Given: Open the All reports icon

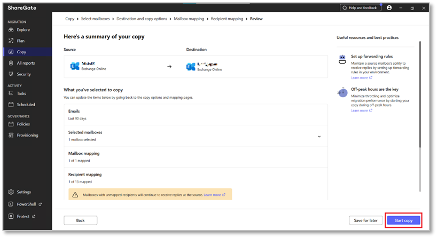Looking at the screenshot, I should click(11, 63).
